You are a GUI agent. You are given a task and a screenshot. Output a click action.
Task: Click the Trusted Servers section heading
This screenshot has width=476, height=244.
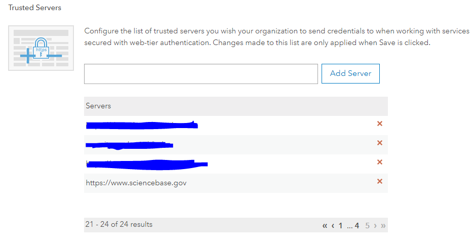click(35, 8)
